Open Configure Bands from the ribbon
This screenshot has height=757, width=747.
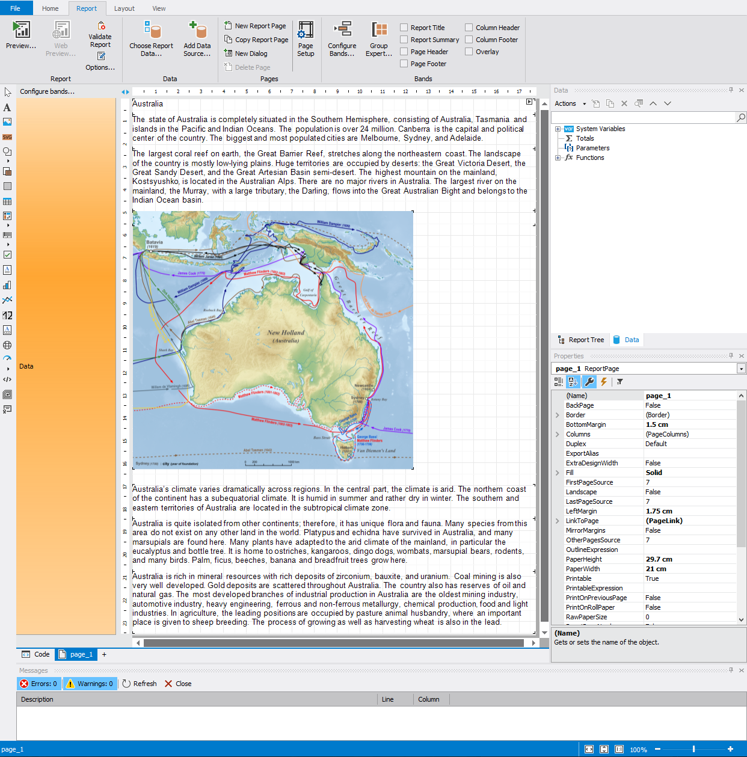click(x=342, y=39)
